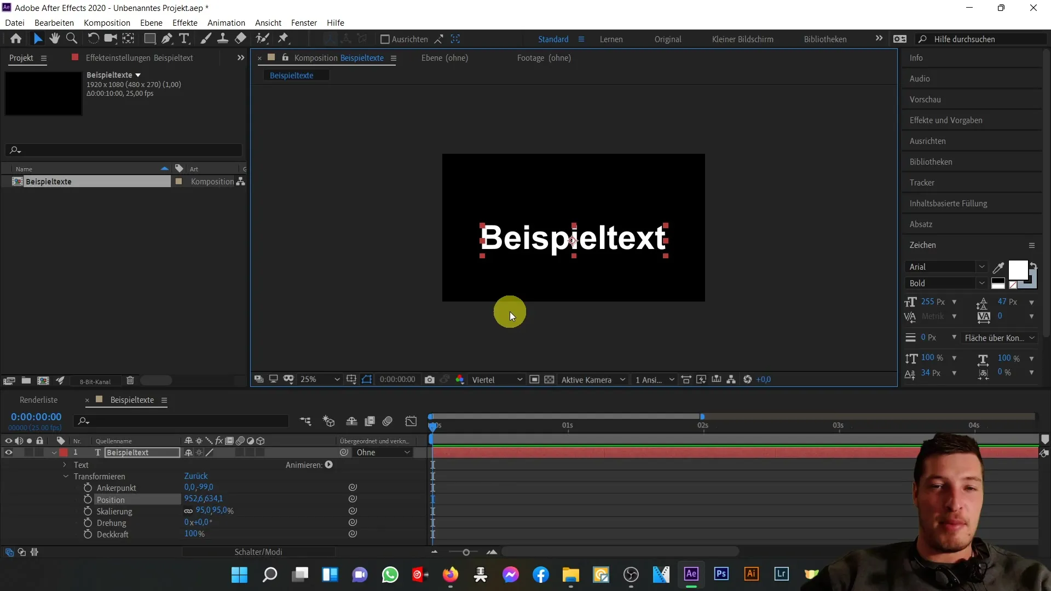Open the Komposition menu
The width and height of the screenshot is (1051, 591).
click(x=107, y=22)
